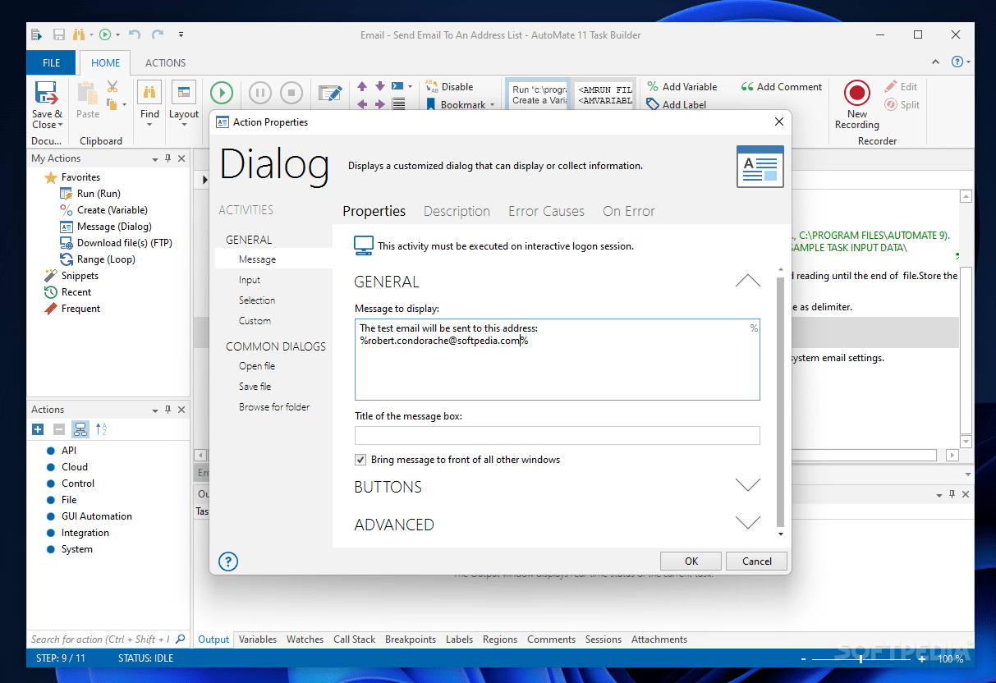Open the quick access Run dropdown arrow

[118, 34]
